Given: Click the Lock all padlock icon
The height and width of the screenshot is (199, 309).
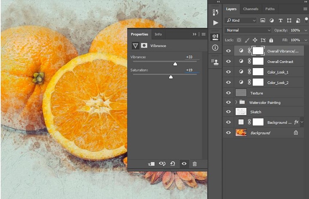Looking at the screenshot, I should tap(271, 40).
